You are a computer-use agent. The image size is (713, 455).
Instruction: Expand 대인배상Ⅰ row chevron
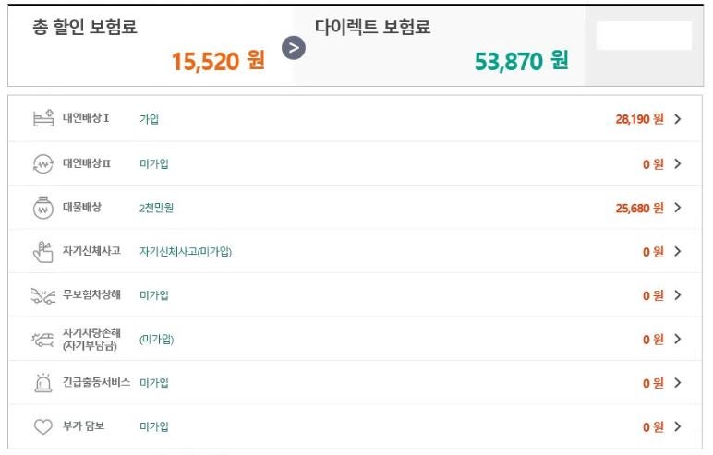coord(678,119)
